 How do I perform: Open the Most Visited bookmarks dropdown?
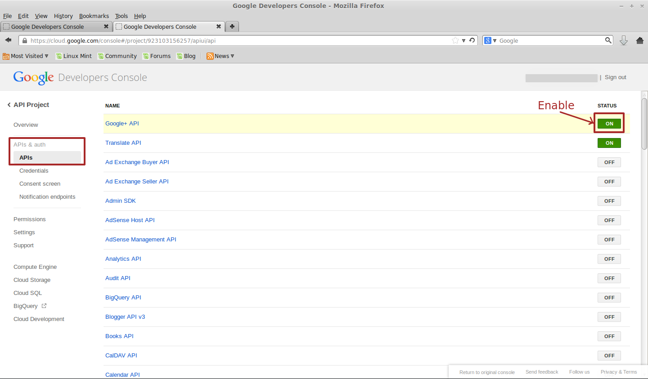click(26, 56)
